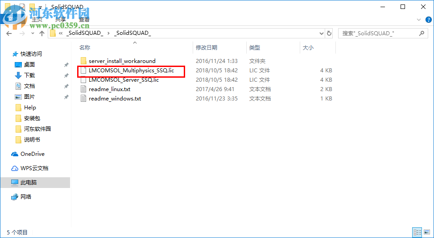Click the readme_windows.txt document icon
The width and height of the screenshot is (434, 238).
click(83, 99)
